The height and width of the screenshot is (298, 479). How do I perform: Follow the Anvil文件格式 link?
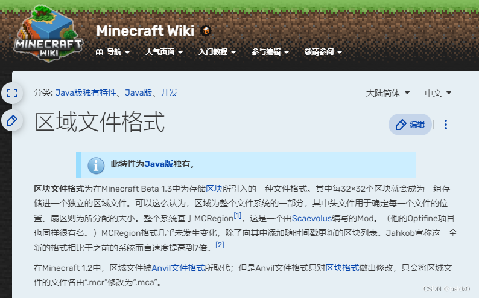178,268
